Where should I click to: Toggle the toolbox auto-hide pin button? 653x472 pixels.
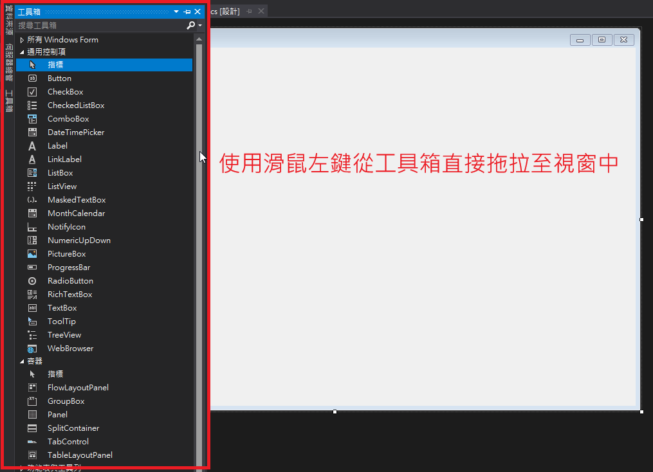click(187, 12)
